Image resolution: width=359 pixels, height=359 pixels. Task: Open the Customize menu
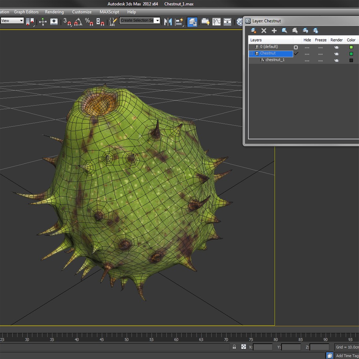pyautogui.click(x=82, y=12)
